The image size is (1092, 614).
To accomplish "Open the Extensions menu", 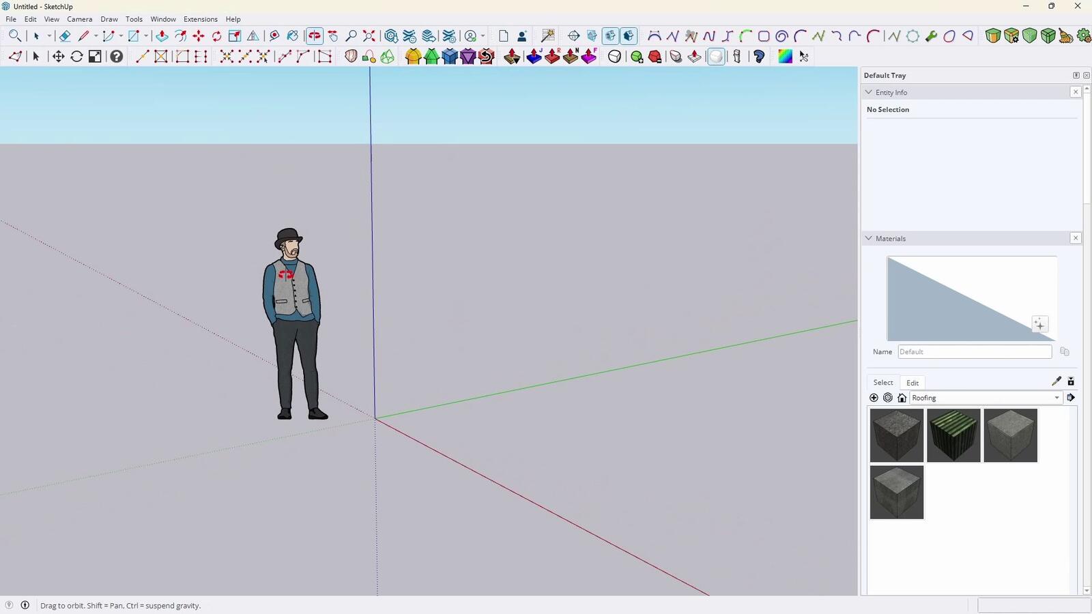I will click(200, 19).
